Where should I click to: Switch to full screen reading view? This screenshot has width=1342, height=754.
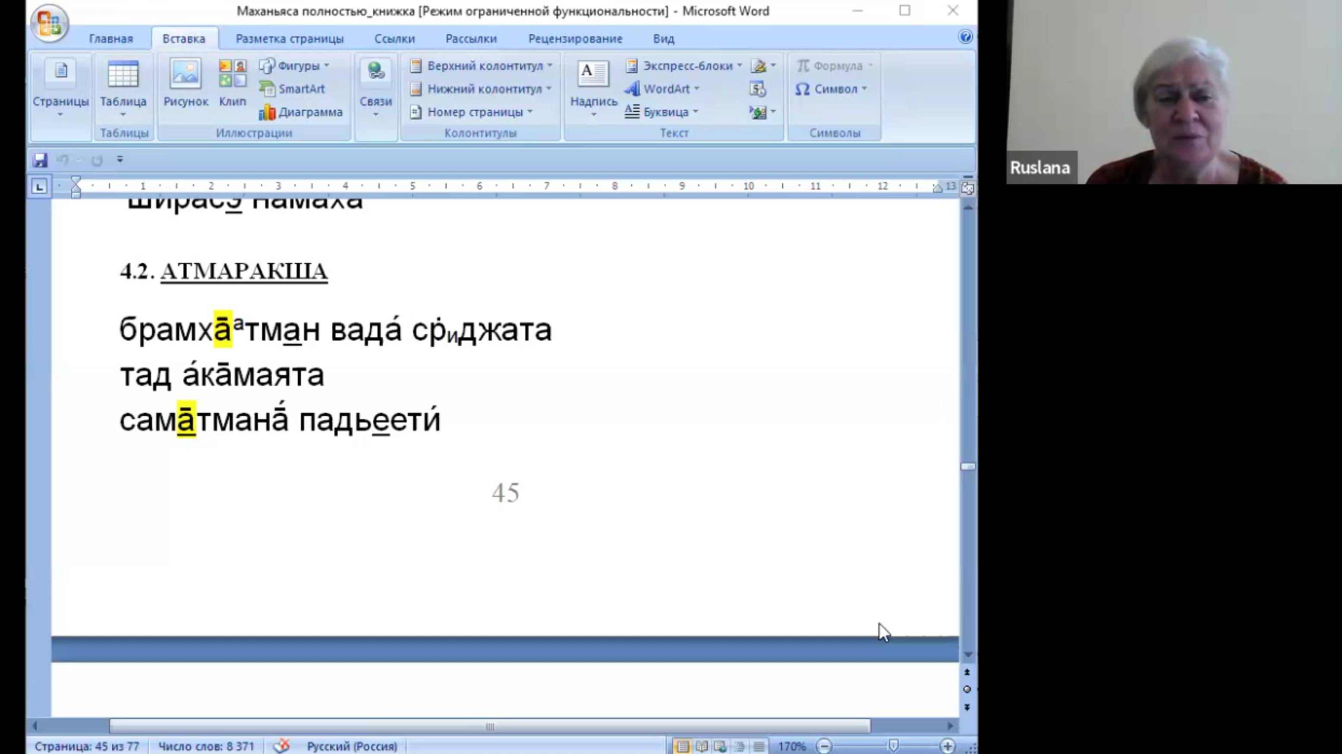point(701,746)
